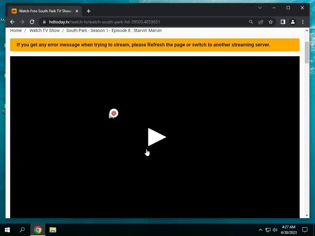315x236 pixels.
Task: Close the Watch Free South Park tab
Action: (x=77, y=11)
